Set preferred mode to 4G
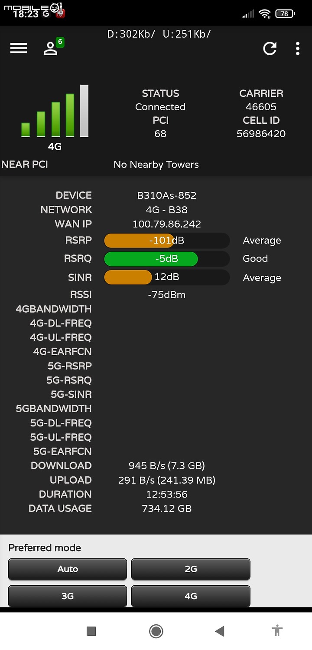This screenshot has width=312, height=650. pyautogui.click(x=191, y=596)
